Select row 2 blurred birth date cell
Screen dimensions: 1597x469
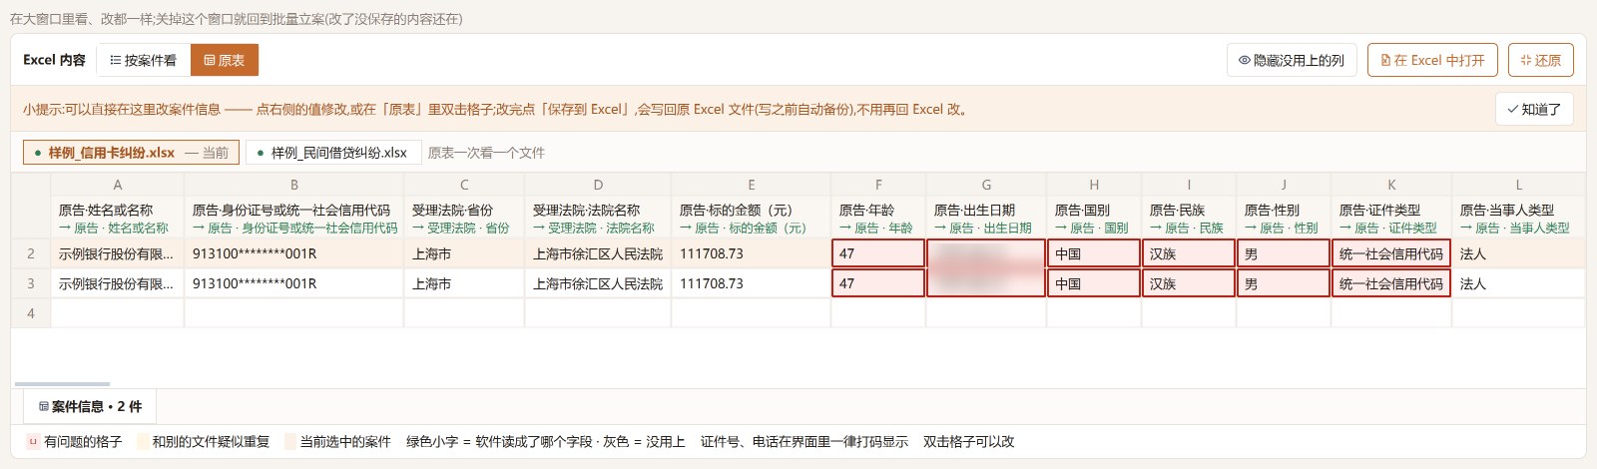tap(986, 253)
